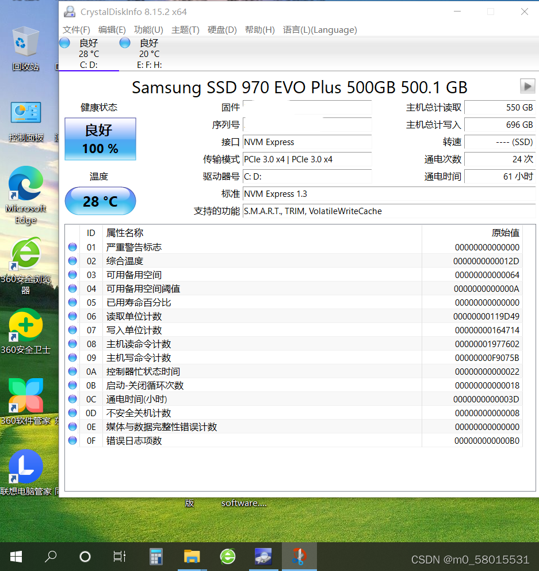Click status orb for attribute 0F 错误日志项数
This screenshot has width=539, height=571.
[x=72, y=440]
